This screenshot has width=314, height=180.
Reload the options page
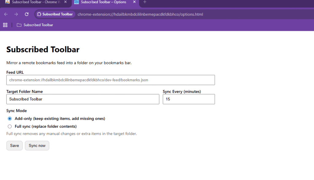(x=27, y=14)
